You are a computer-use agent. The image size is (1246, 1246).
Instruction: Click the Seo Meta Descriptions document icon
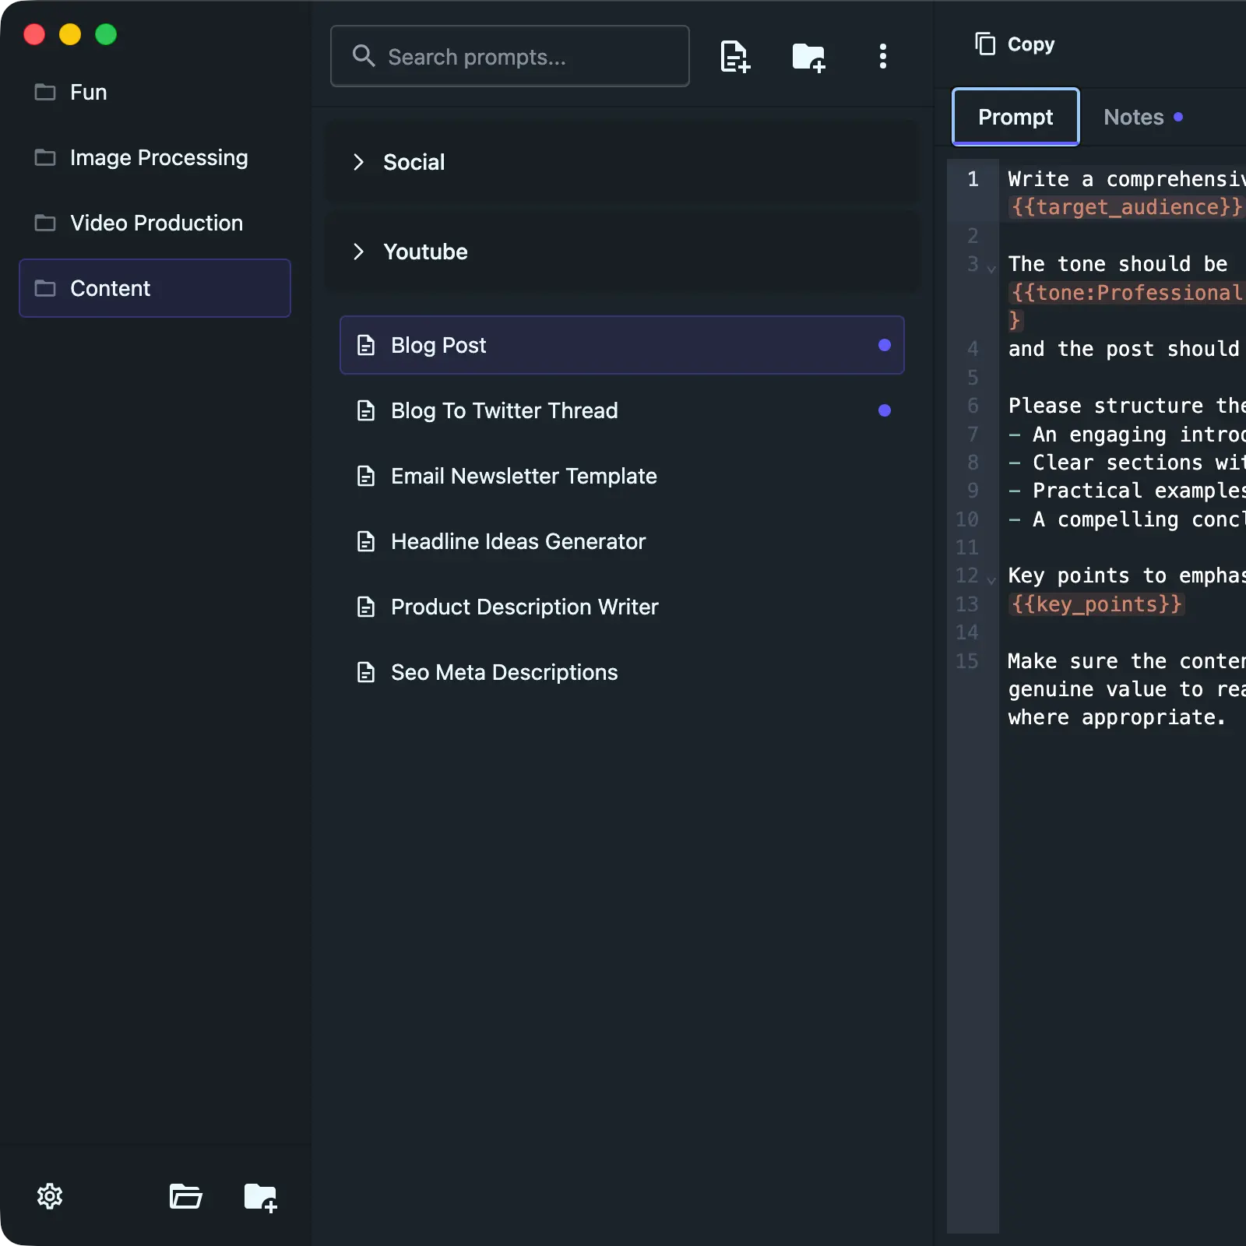[x=365, y=672]
